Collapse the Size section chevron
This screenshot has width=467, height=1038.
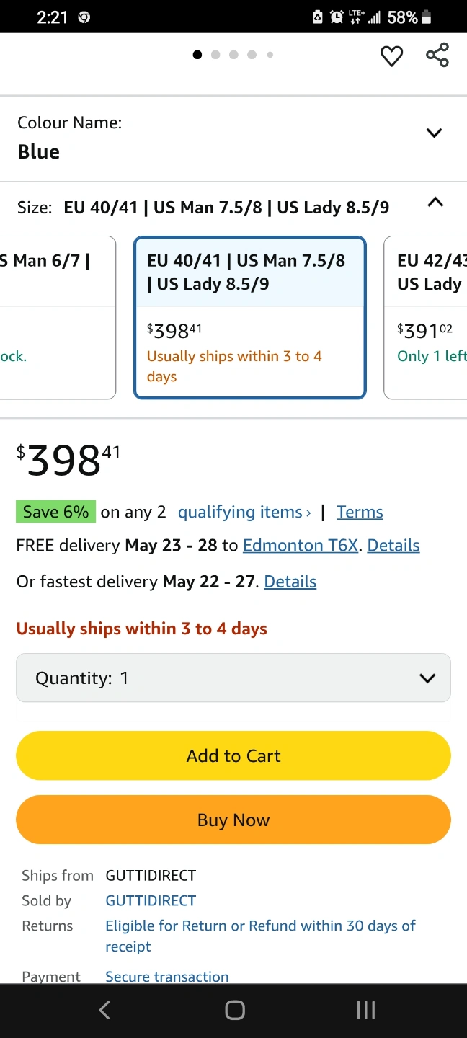coord(435,203)
